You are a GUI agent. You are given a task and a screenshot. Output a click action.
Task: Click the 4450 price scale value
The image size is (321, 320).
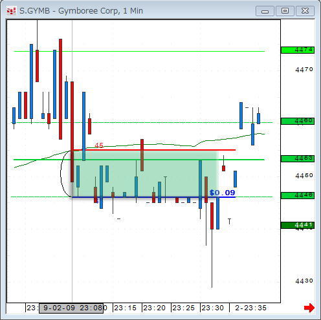coord(304,176)
